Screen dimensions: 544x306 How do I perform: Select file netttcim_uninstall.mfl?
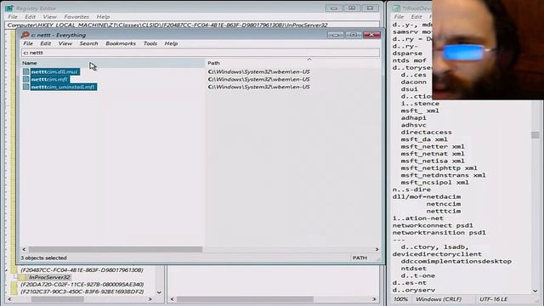(x=63, y=87)
